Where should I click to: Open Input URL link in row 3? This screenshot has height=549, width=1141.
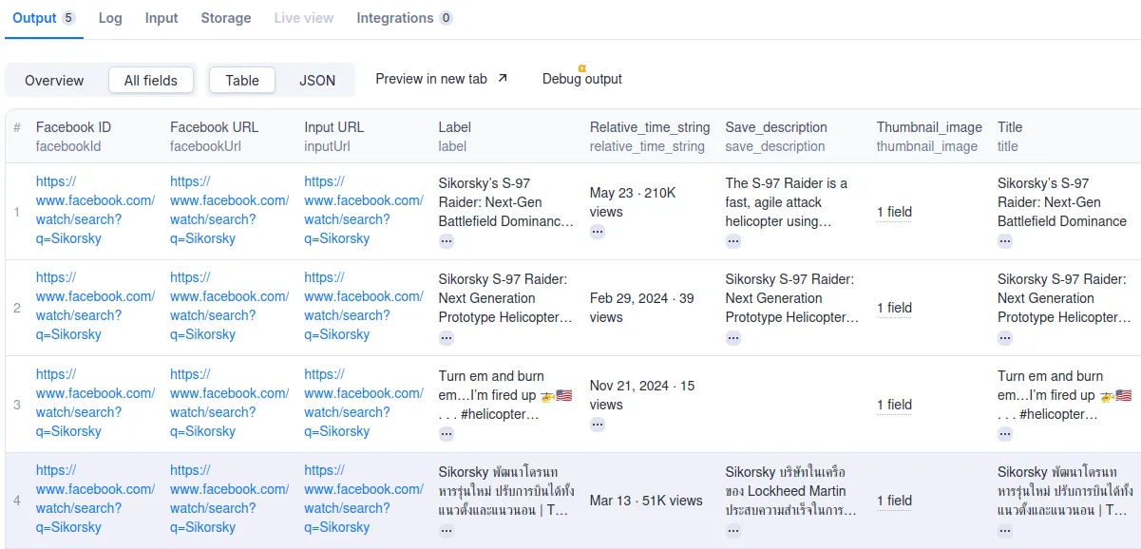coord(363,403)
